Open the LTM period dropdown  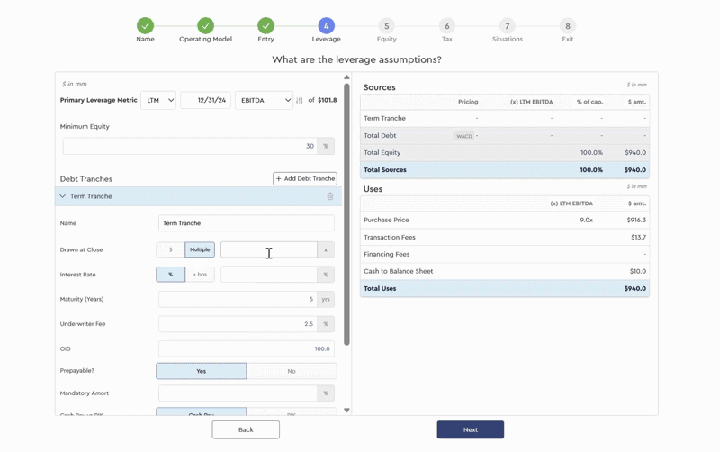(x=158, y=101)
